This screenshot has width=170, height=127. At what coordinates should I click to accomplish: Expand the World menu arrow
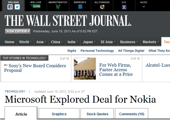[x=31, y=42]
